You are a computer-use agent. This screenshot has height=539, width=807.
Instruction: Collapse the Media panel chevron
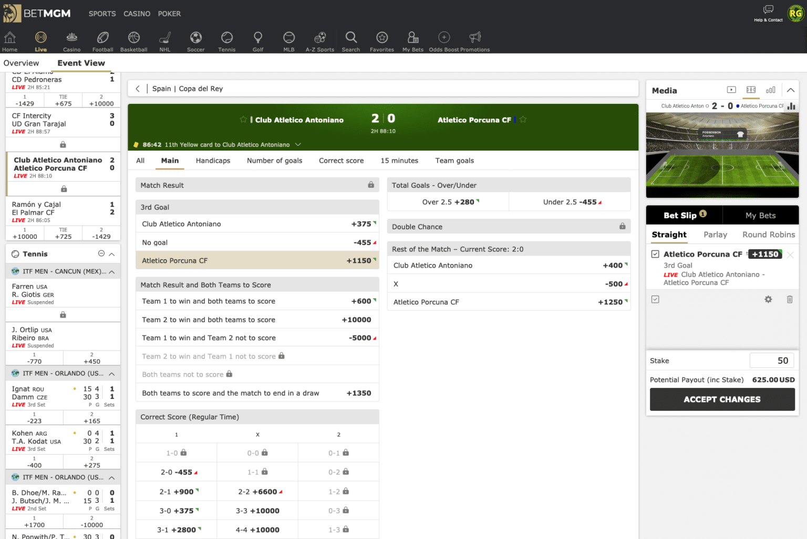pyautogui.click(x=791, y=90)
